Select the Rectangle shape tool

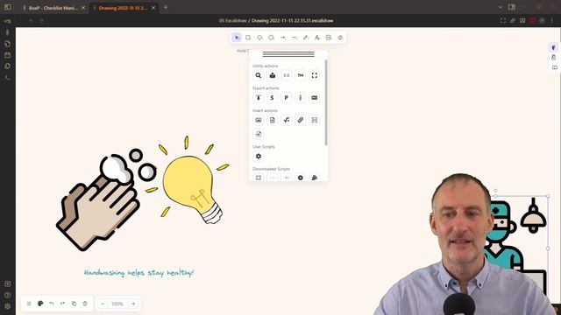248,38
